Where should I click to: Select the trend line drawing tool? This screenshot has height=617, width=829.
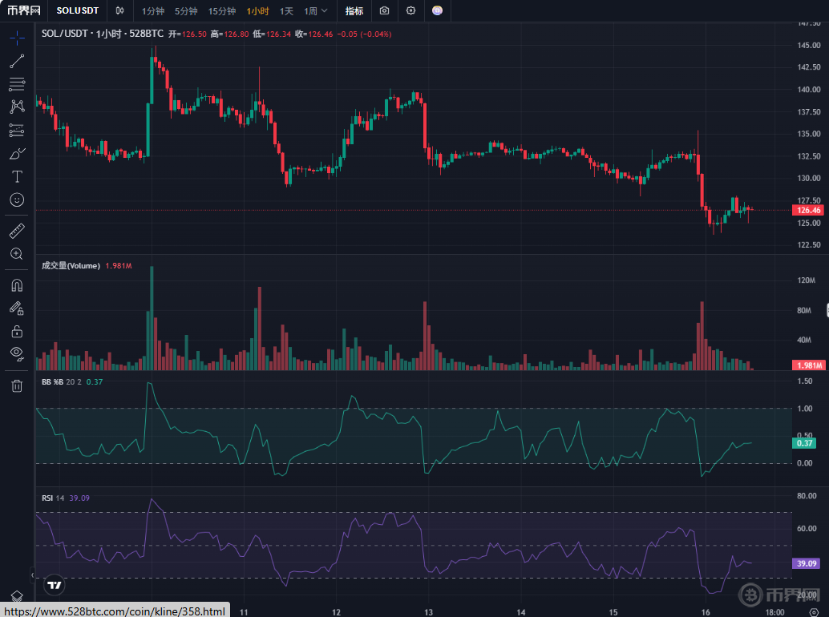point(17,61)
